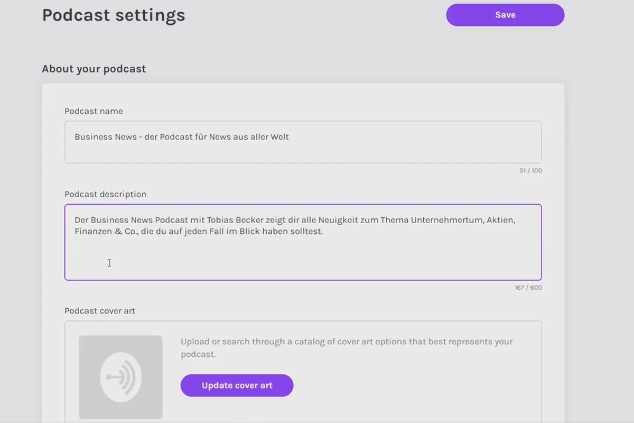Click the Save button
This screenshot has height=423, width=634.
point(505,15)
